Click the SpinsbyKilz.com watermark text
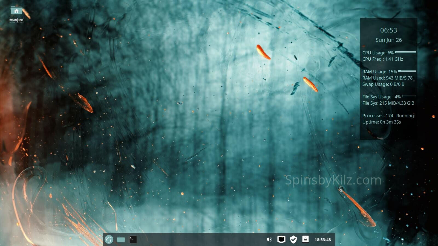438x246 pixels. point(333,180)
